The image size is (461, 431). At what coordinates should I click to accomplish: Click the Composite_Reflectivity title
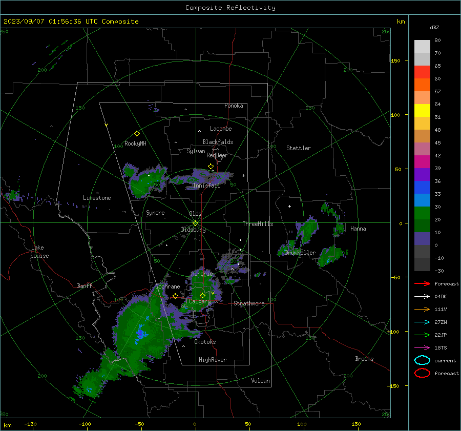[230, 8]
